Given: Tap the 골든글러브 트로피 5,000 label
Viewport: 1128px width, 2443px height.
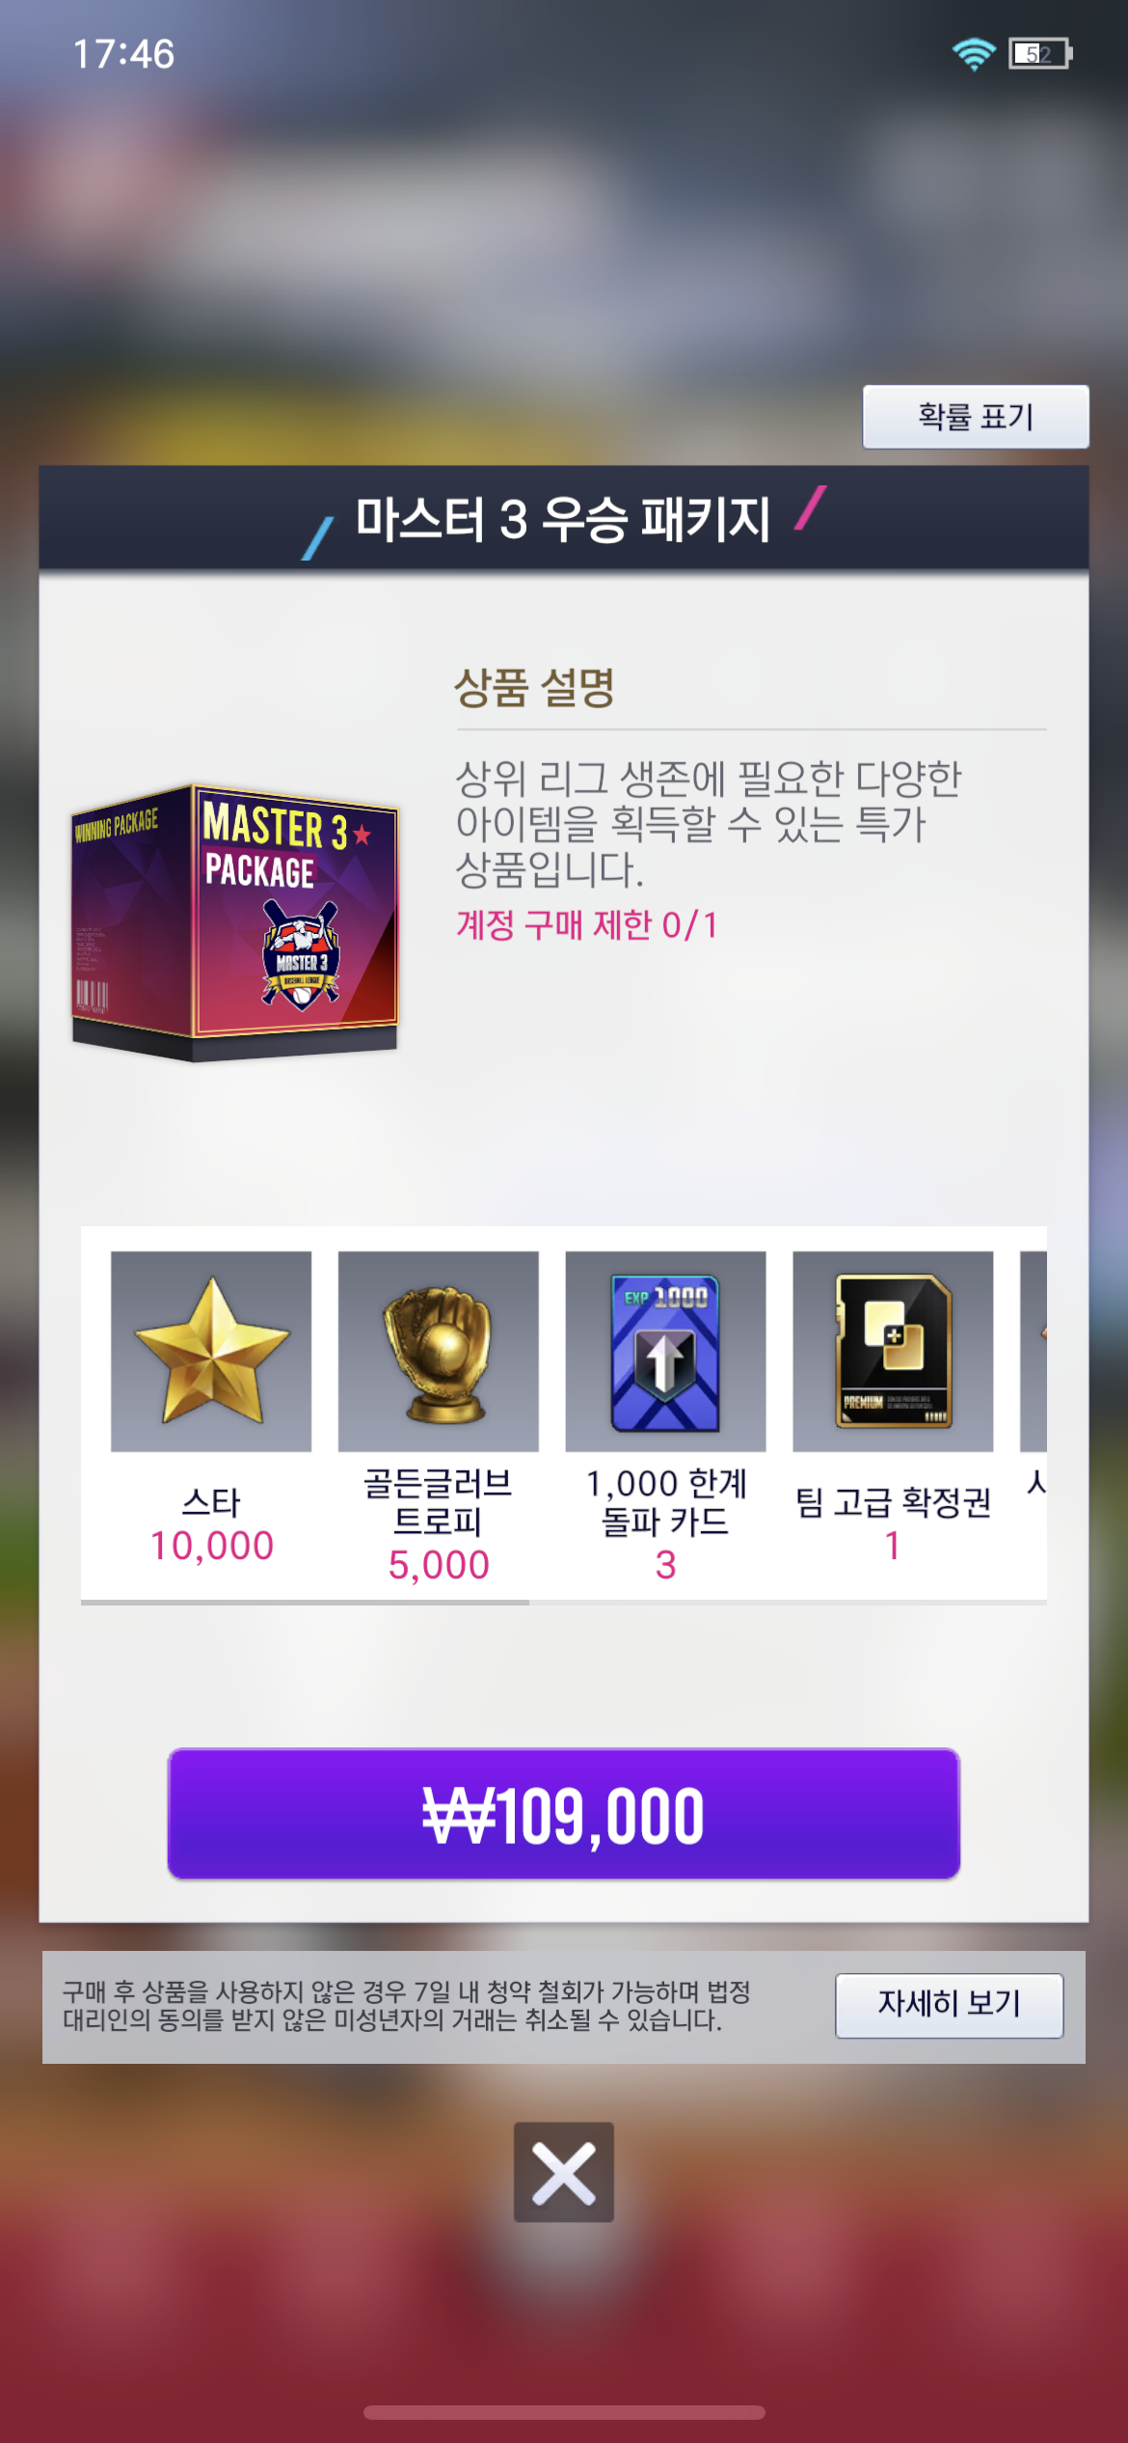Looking at the screenshot, I should coord(439,1524).
